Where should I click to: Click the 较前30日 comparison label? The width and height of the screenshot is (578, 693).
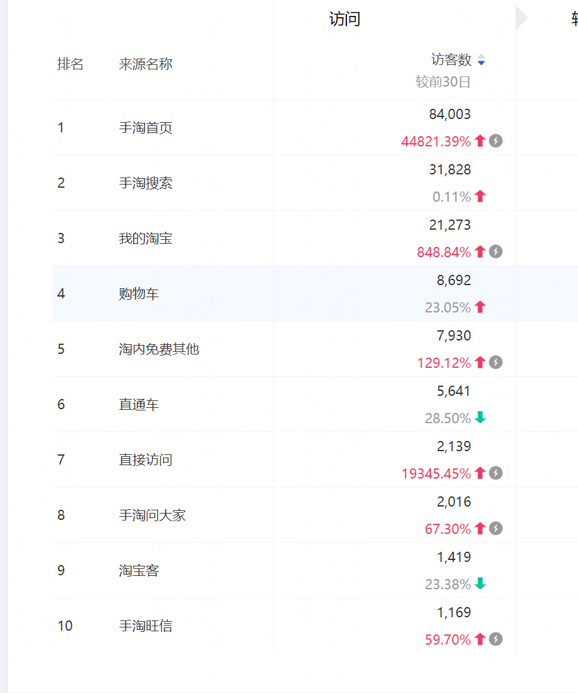click(x=443, y=82)
